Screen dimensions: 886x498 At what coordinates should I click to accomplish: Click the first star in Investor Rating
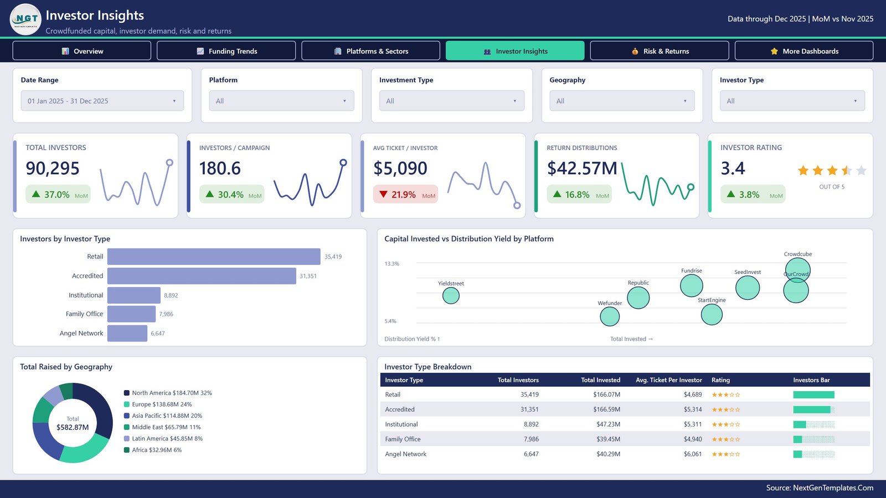pos(803,170)
